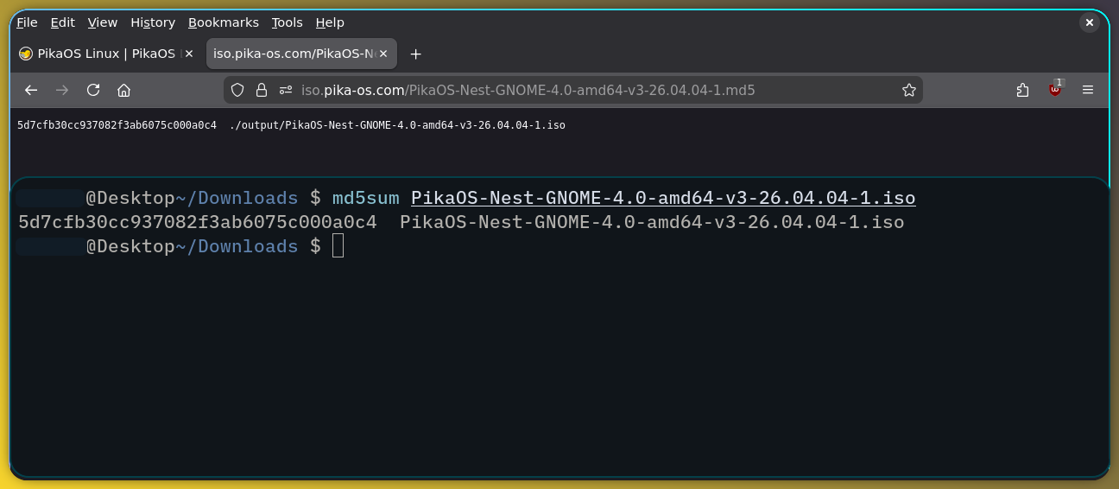Open the uBlock Origin extension icon
Screen dimensions: 1119x489
tap(1055, 90)
